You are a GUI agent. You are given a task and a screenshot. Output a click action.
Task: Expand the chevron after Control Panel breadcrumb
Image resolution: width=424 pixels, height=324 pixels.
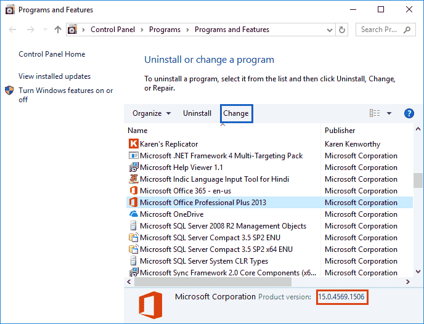pos(142,30)
